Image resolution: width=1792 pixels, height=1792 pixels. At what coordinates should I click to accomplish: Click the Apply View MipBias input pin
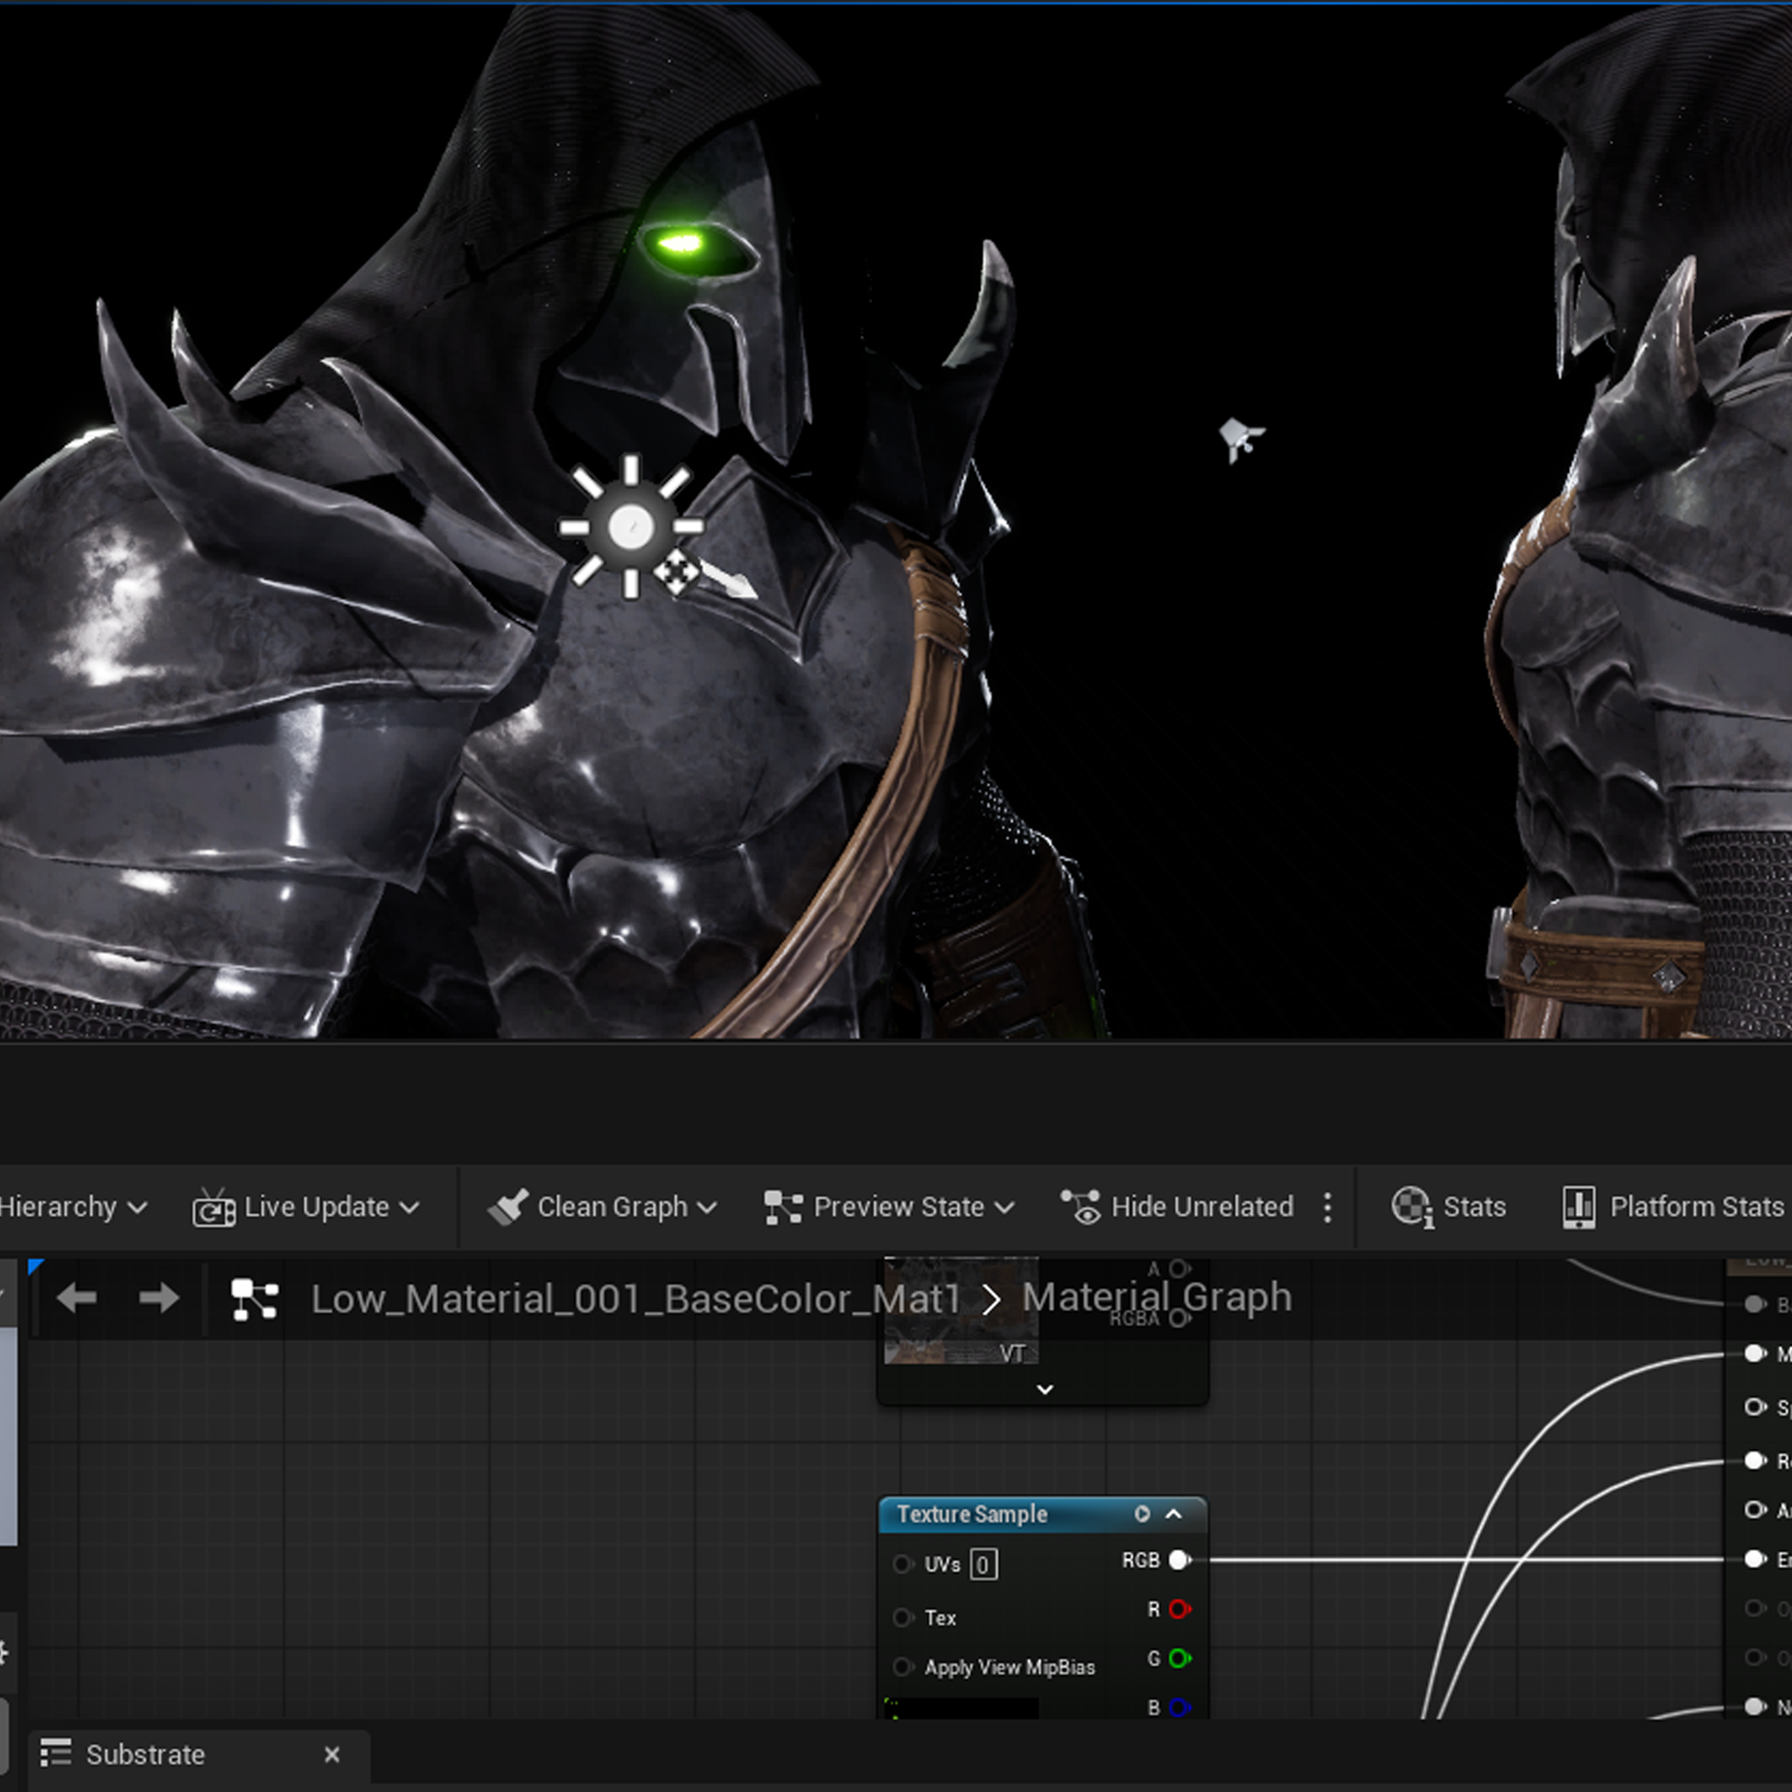pos(901,1667)
